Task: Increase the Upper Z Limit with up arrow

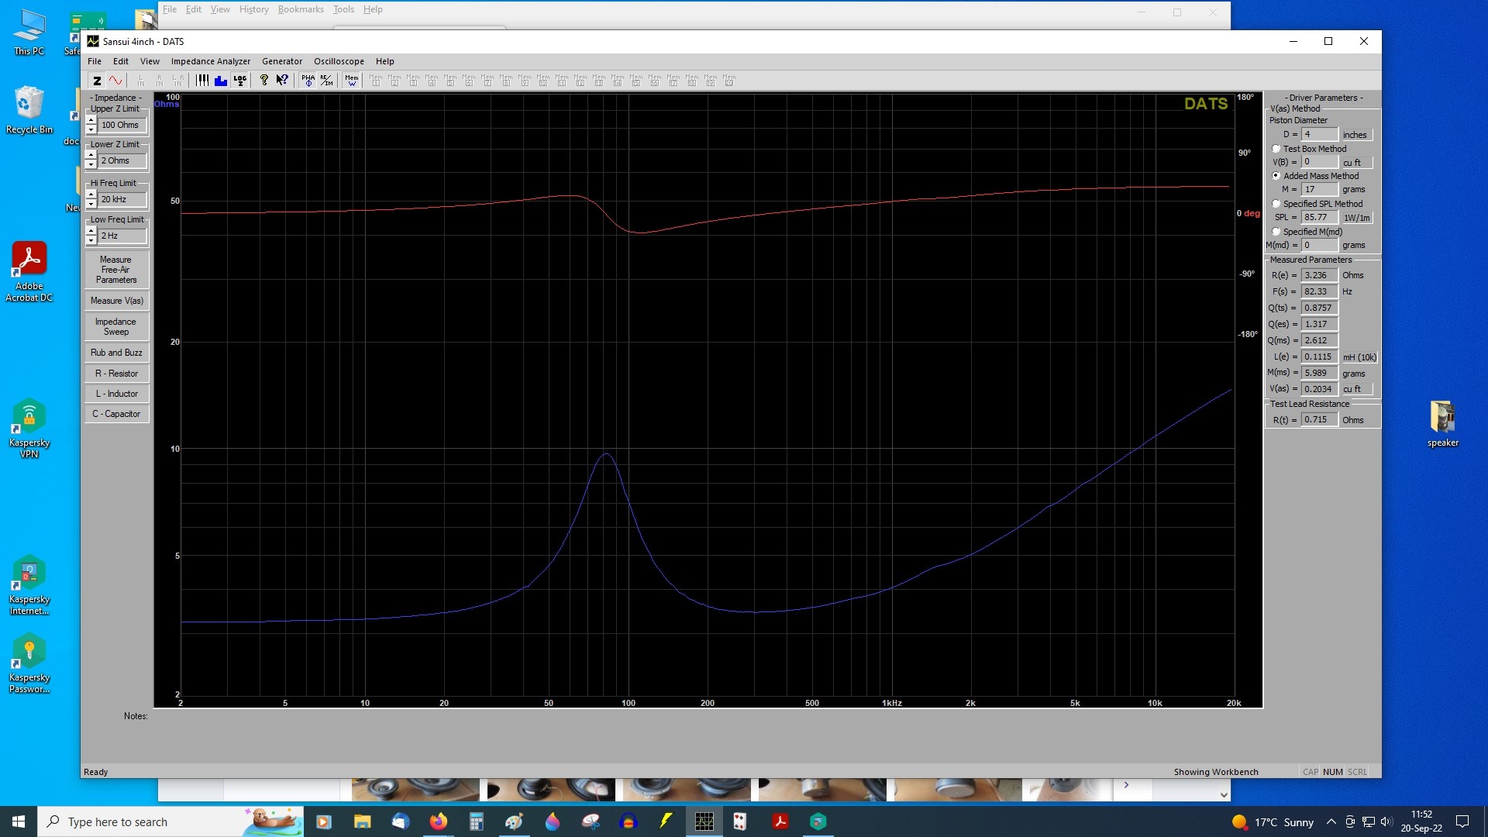Action: pyautogui.click(x=91, y=121)
